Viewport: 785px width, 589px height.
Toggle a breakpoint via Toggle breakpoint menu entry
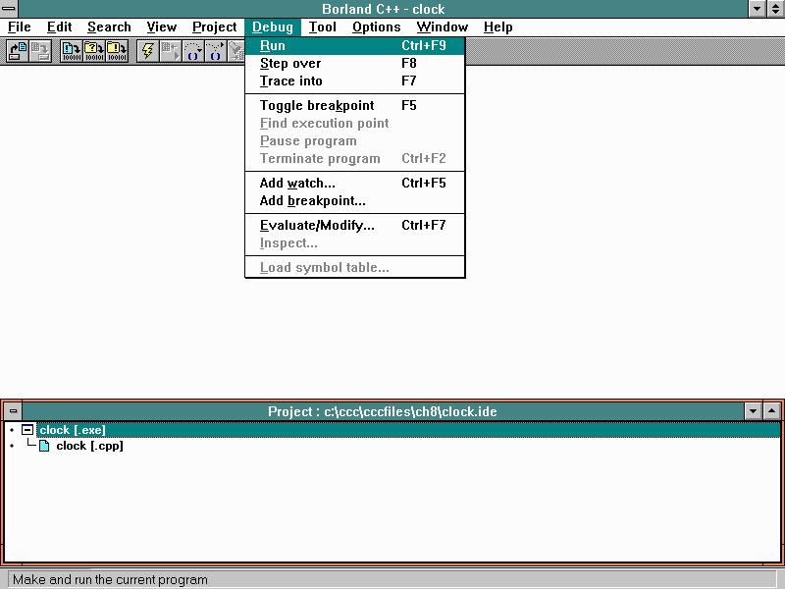pos(316,105)
